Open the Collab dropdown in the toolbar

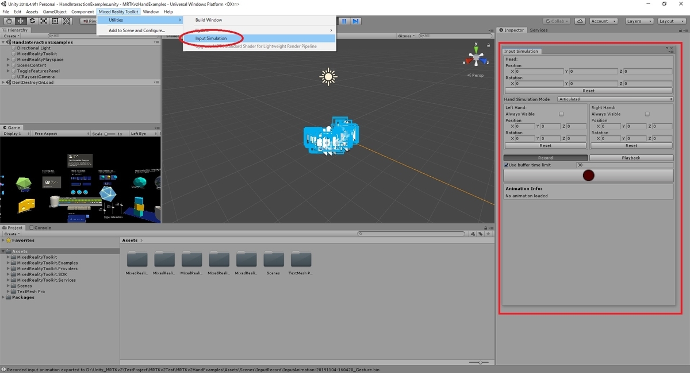tap(555, 21)
